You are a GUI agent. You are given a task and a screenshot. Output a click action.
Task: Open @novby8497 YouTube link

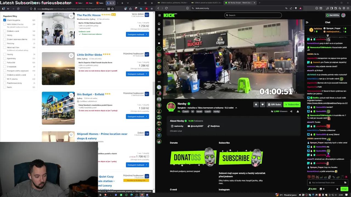point(195,126)
